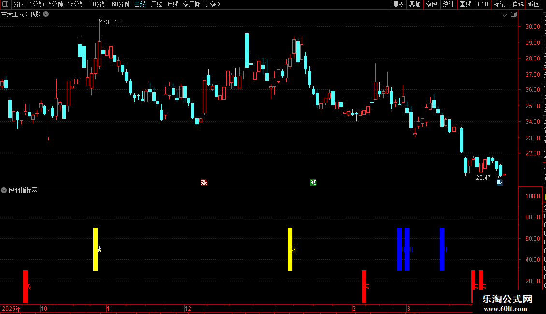Click the 标记 mark button

pos(499,4)
